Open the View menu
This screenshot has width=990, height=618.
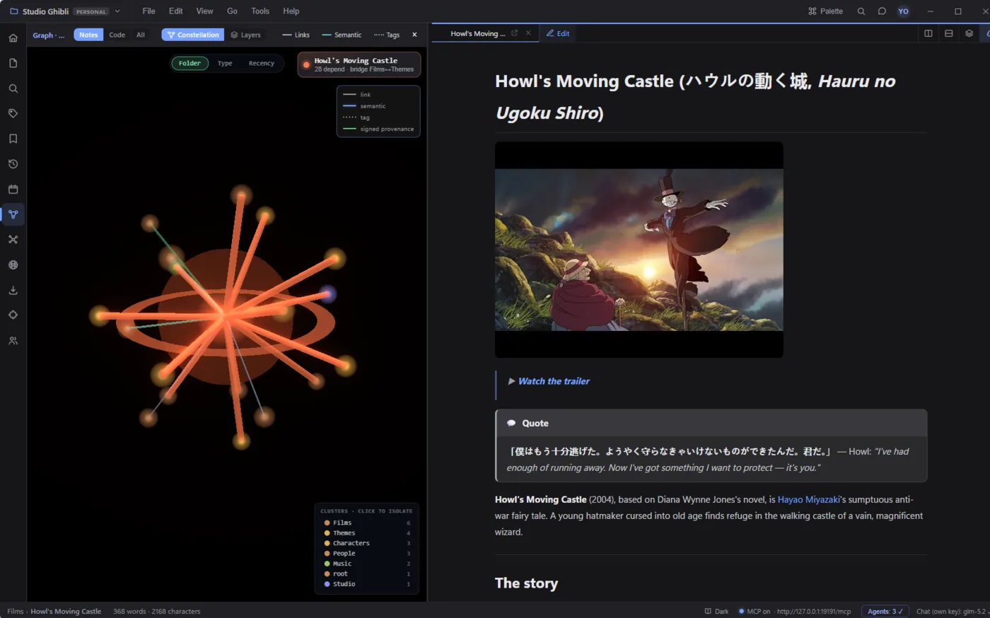pyautogui.click(x=204, y=11)
